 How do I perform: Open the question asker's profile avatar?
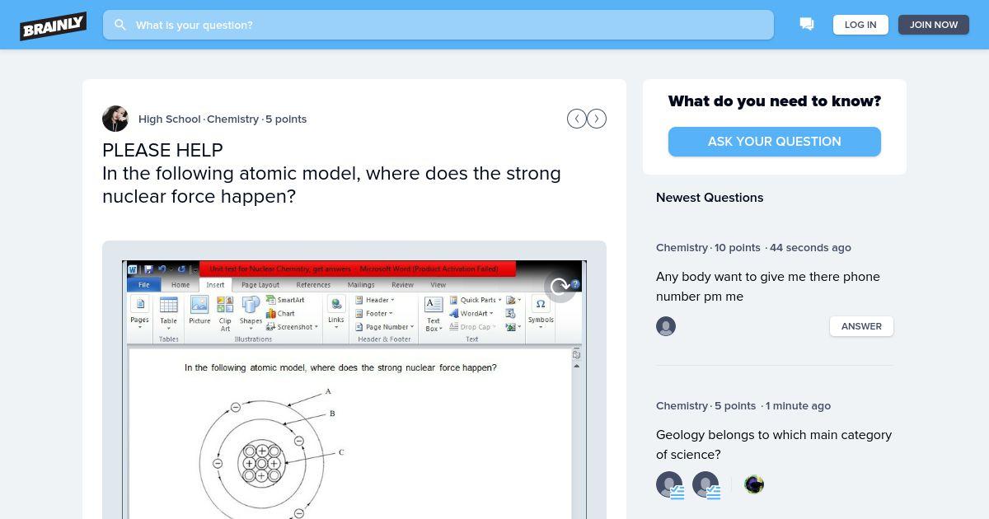click(x=115, y=119)
